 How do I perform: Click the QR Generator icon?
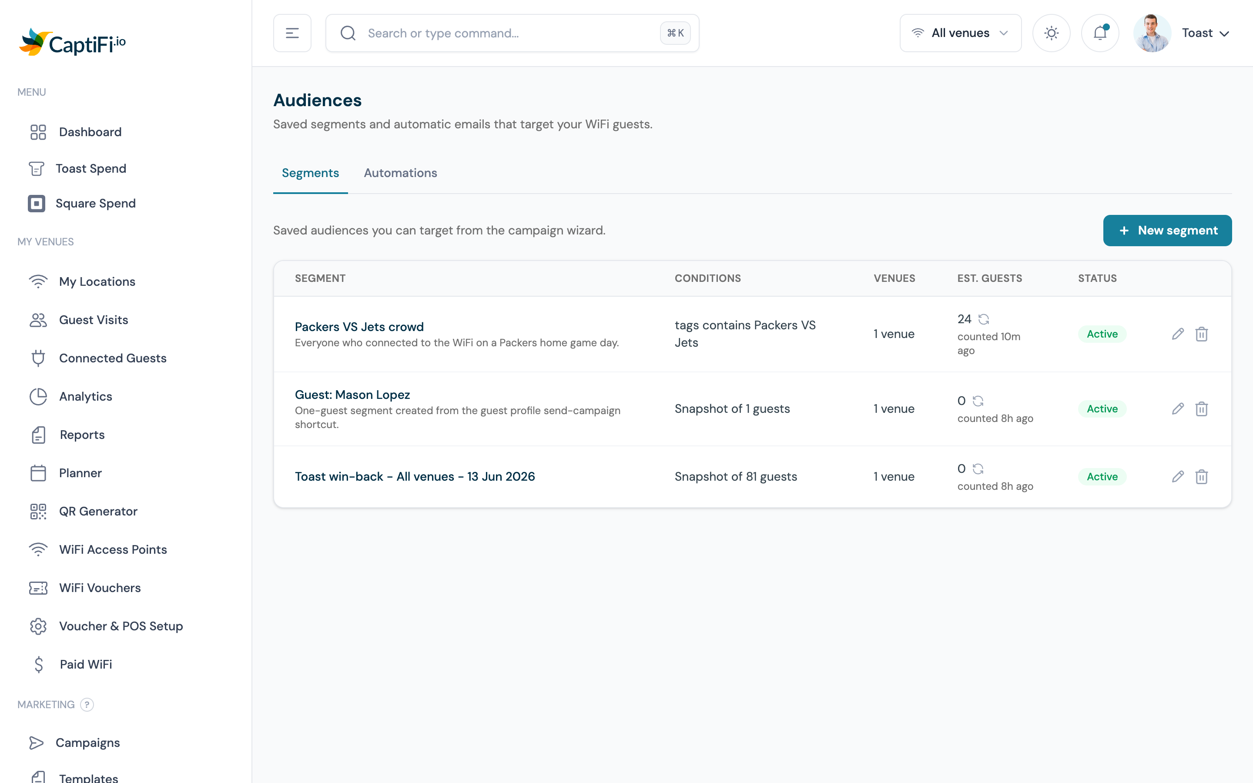pyautogui.click(x=38, y=511)
